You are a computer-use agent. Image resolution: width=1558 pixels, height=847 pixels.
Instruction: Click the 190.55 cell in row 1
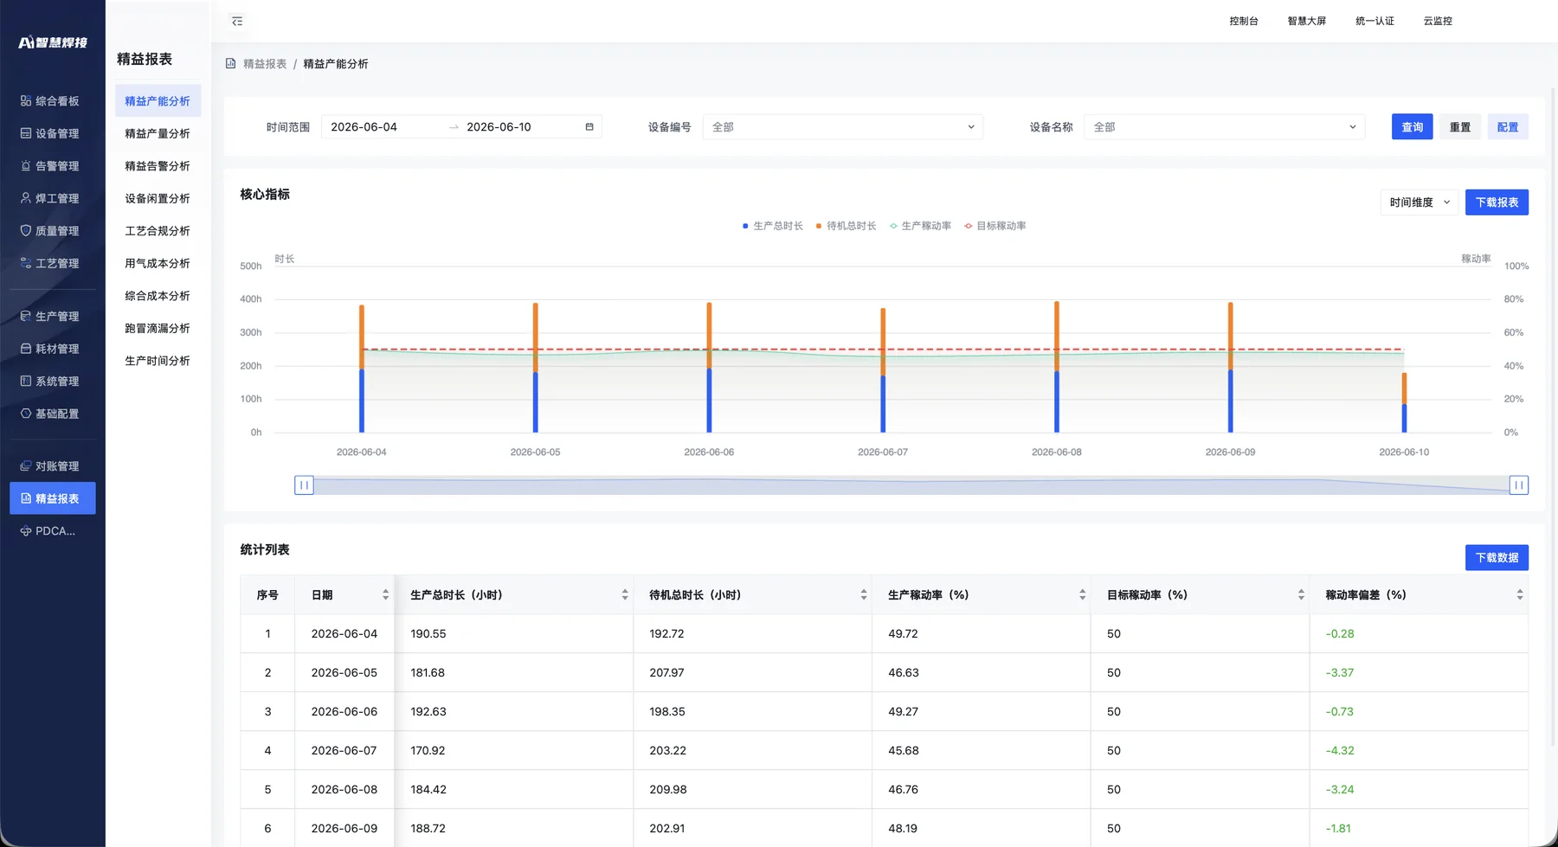pyautogui.click(x=514, y=634)
